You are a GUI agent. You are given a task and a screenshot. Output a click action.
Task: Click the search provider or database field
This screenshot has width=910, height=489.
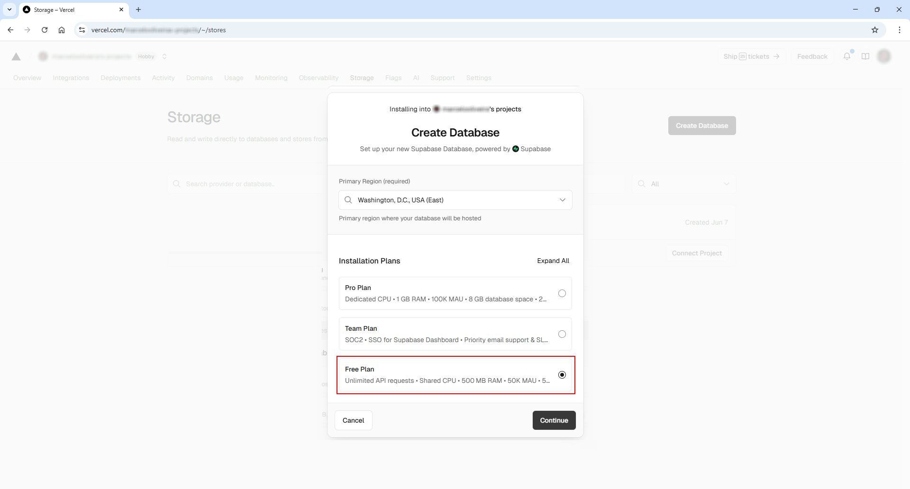tap(246, 183)
